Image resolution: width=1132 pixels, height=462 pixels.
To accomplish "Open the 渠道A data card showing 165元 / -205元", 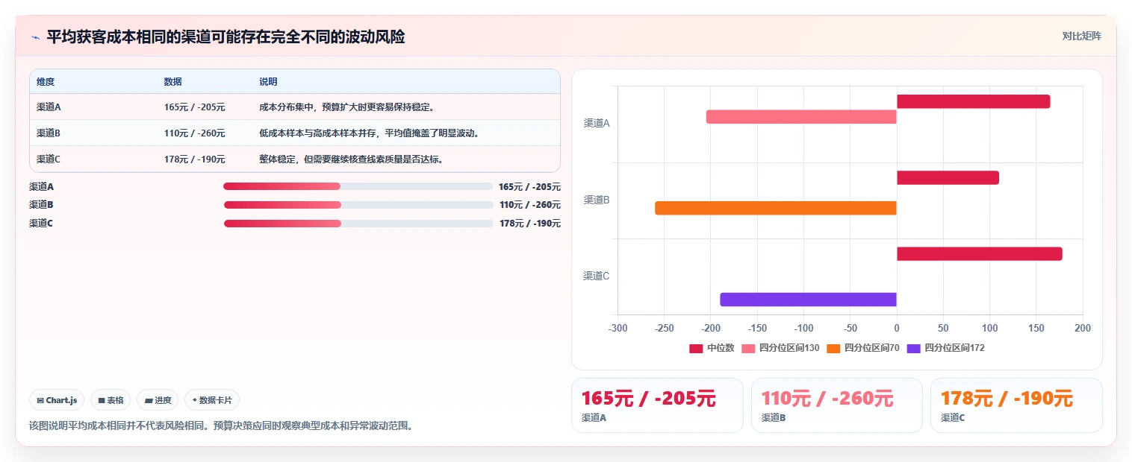I will tap(657, 405).
